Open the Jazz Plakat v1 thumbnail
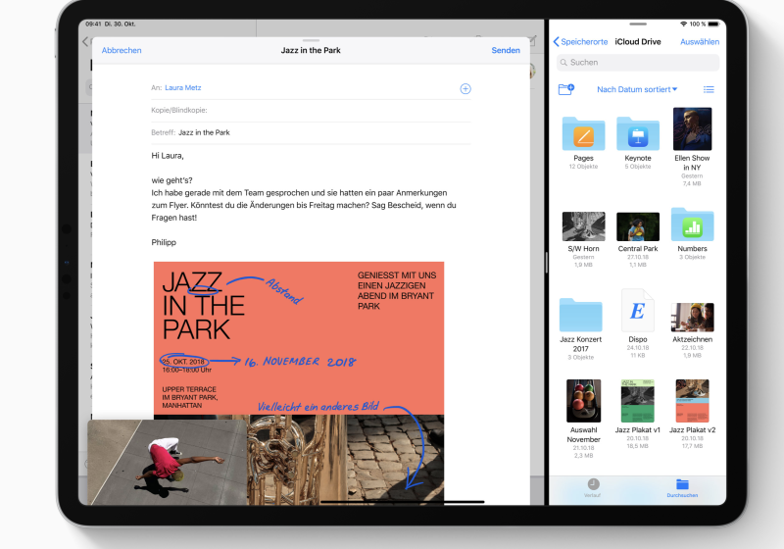The width and height of the screenshot is (784, 549). 638,402
